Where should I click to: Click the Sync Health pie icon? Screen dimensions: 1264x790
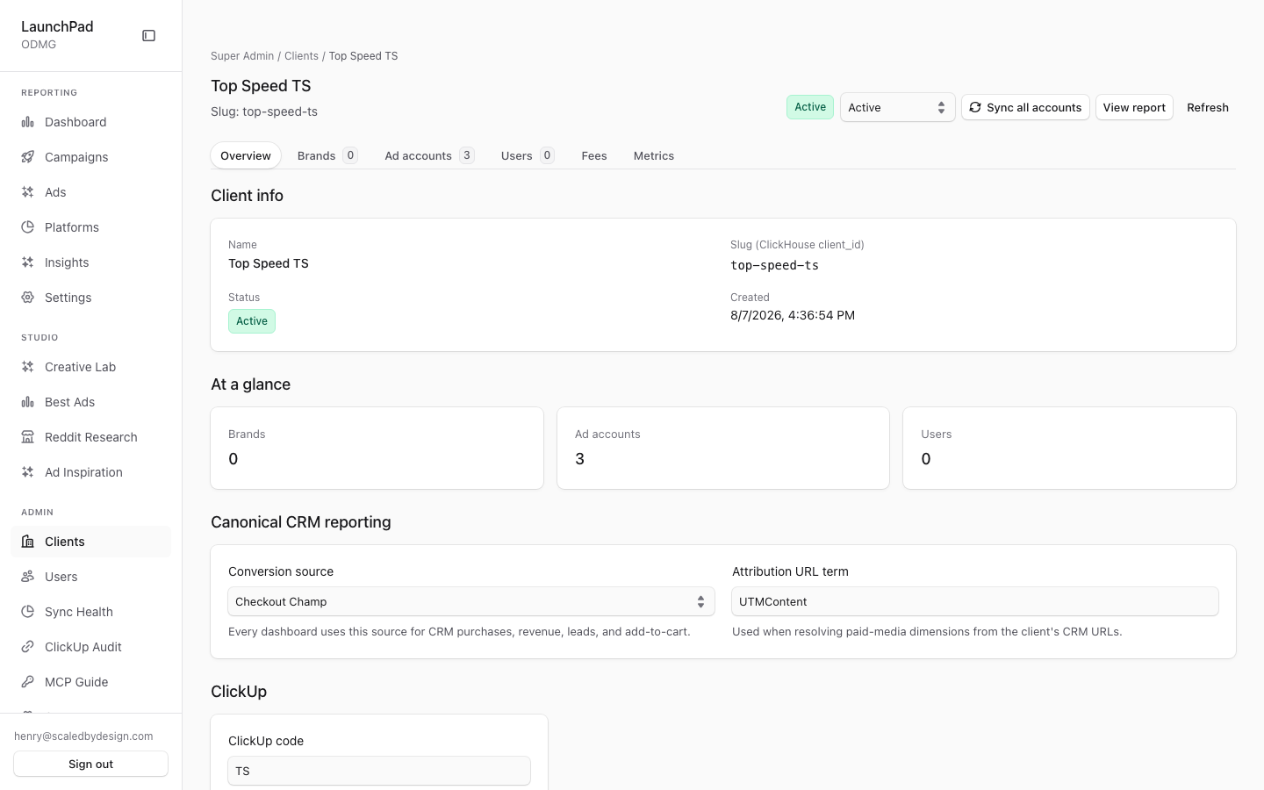[28, 612]
